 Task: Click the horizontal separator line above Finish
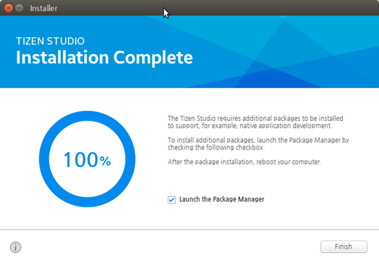point(189,230)
